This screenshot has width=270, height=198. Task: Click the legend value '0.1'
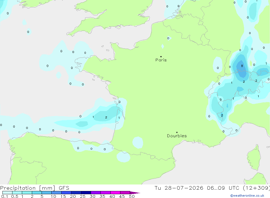5,196
